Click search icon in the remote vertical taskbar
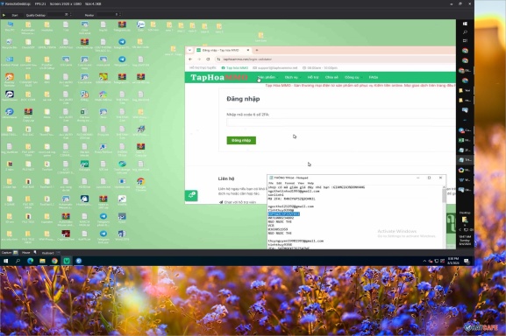This screenshot has height=336, width=506. [465, 32]
